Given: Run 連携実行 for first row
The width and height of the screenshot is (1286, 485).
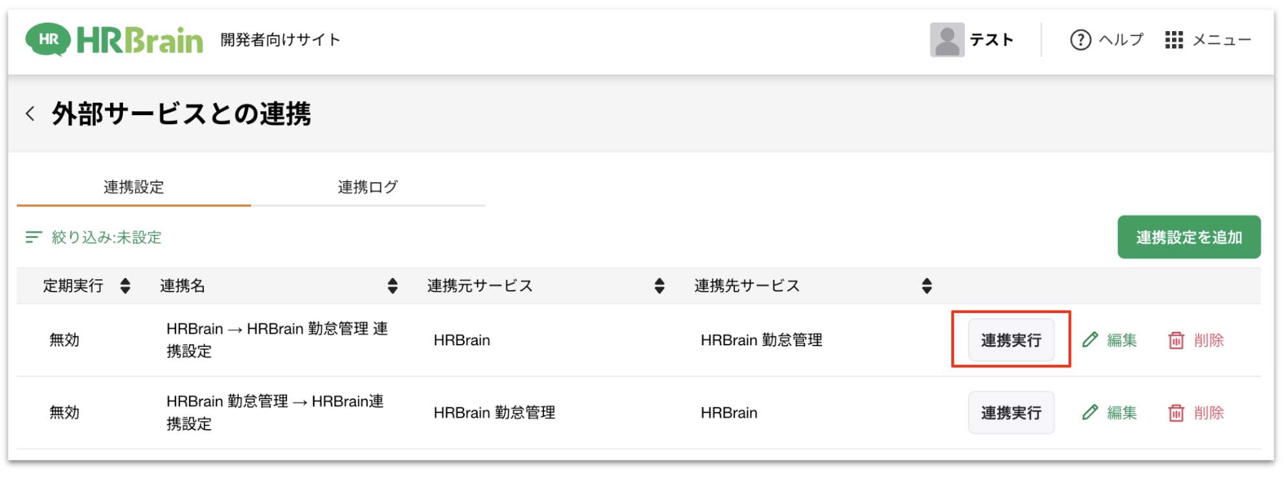Looking at the screenshot, I should click(x=1011, y=340).
